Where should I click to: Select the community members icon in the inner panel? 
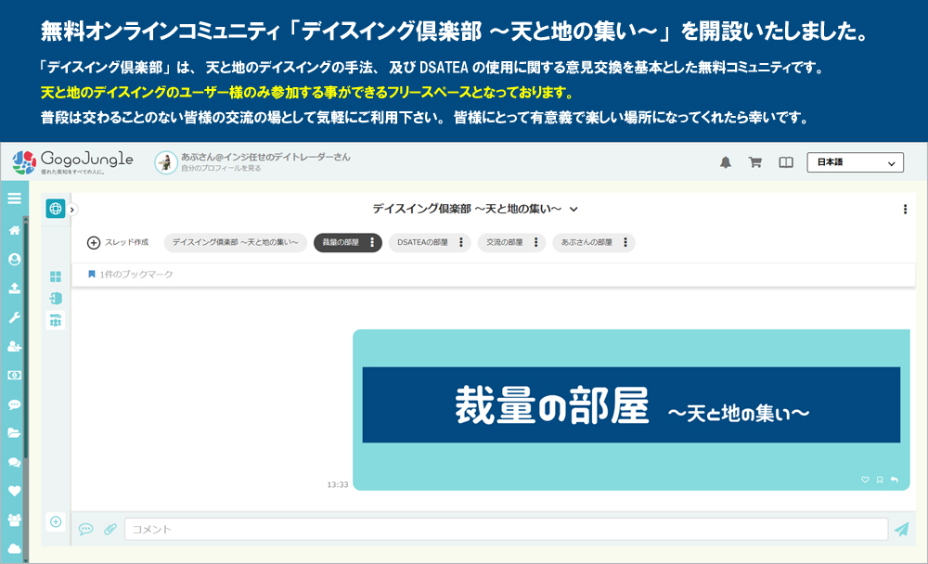pyautogui.click(x=56, y=320)
